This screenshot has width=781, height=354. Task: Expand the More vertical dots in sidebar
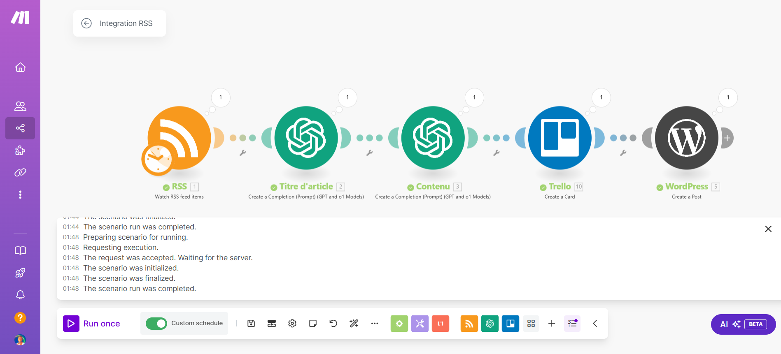pos(20,194)
